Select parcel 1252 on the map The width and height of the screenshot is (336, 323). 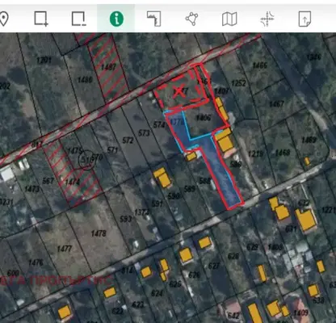238,83
